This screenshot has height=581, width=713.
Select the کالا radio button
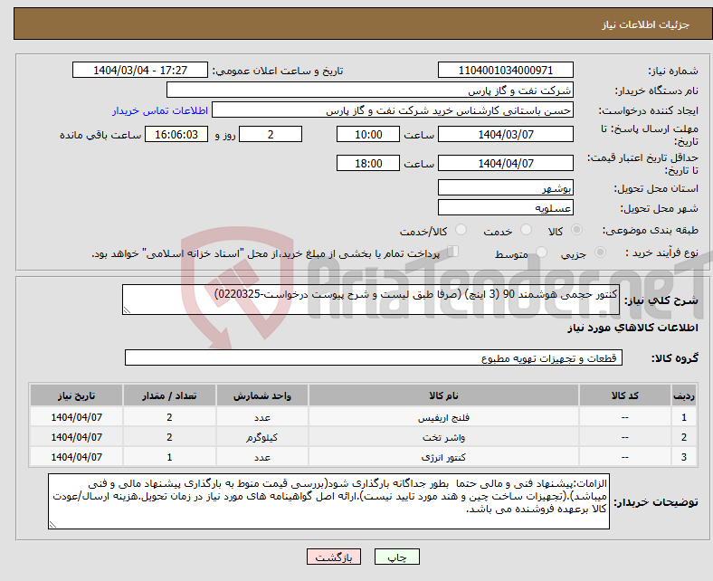tap(576, 230)
